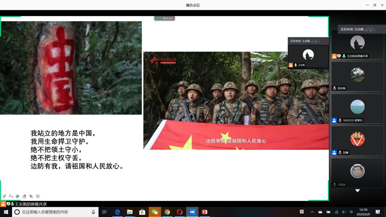The image size is (386, 217).
Task: Toggle the Chinese input method indicator
Action: 351,212
